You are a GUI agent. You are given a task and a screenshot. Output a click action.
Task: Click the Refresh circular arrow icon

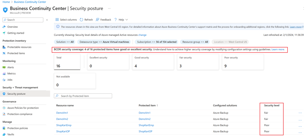tap(81, 20)
